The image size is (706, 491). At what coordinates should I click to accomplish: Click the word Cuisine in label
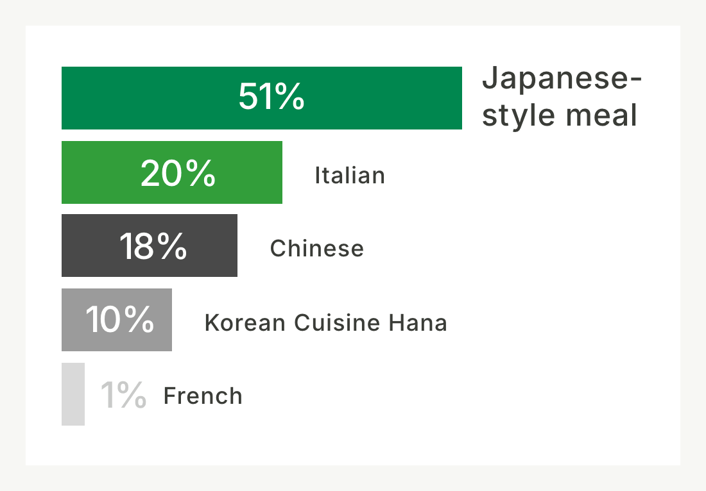click(337, 323)
